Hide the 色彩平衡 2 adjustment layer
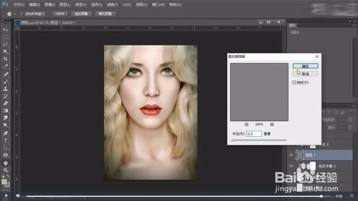 point(291,166)
